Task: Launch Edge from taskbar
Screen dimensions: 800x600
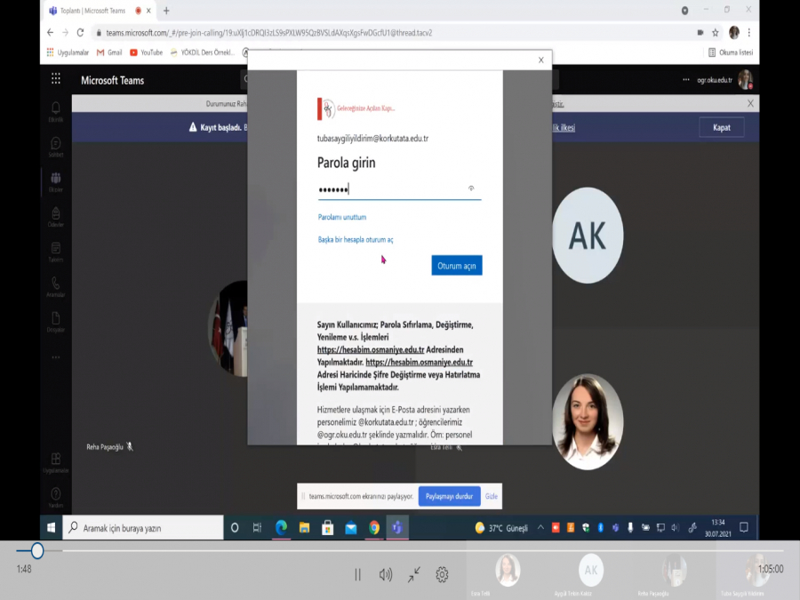Action: (x=281, y=527)
